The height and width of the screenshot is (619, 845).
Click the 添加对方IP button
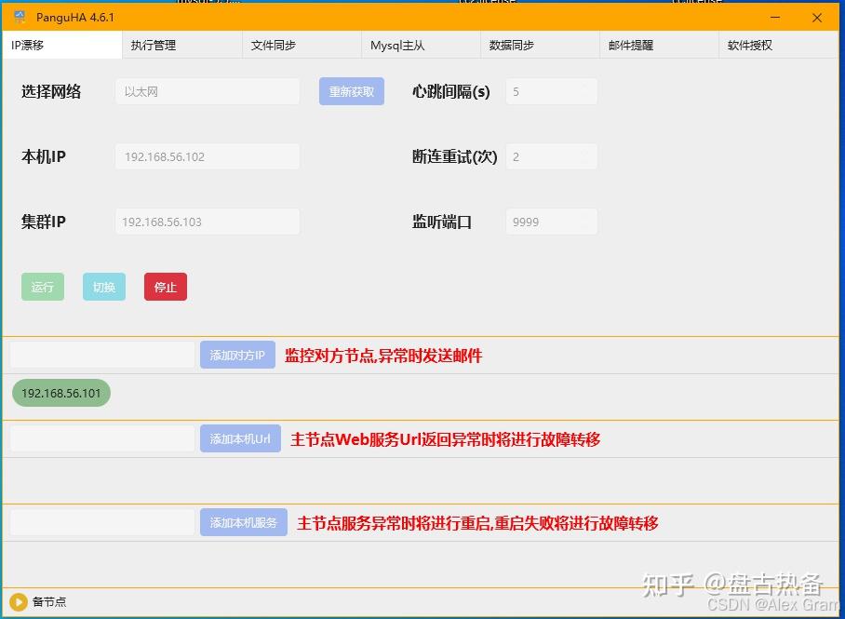coord(237,355)
